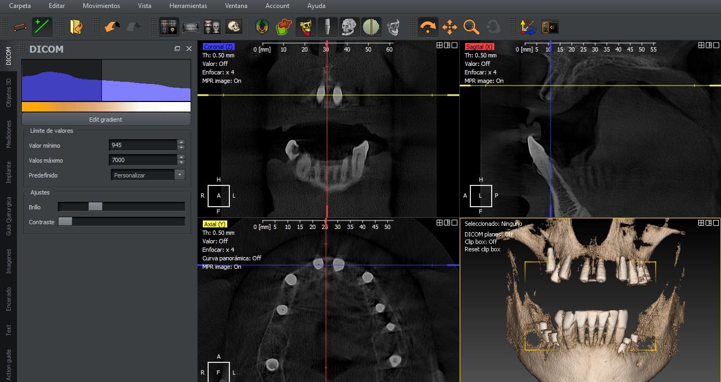Toggle Clip box option in 3D view
The height and width of the screenshot is (382, 721).
480,242
